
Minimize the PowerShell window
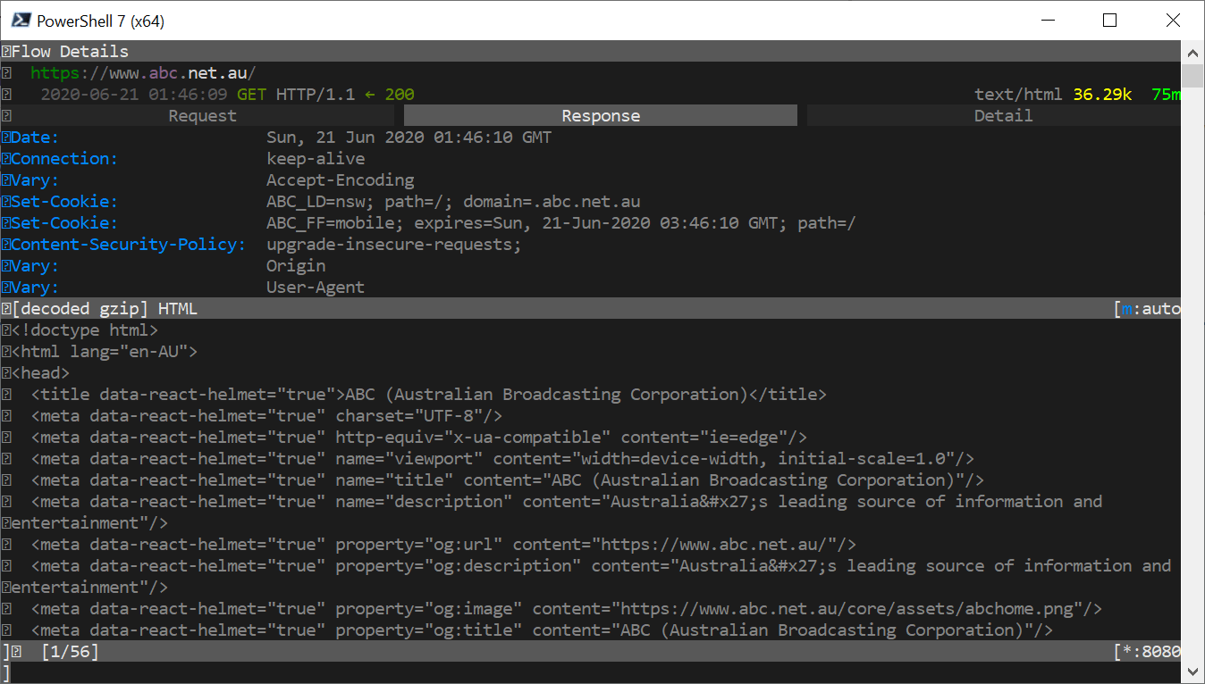pyautogui.click(x=1047, y=21)
